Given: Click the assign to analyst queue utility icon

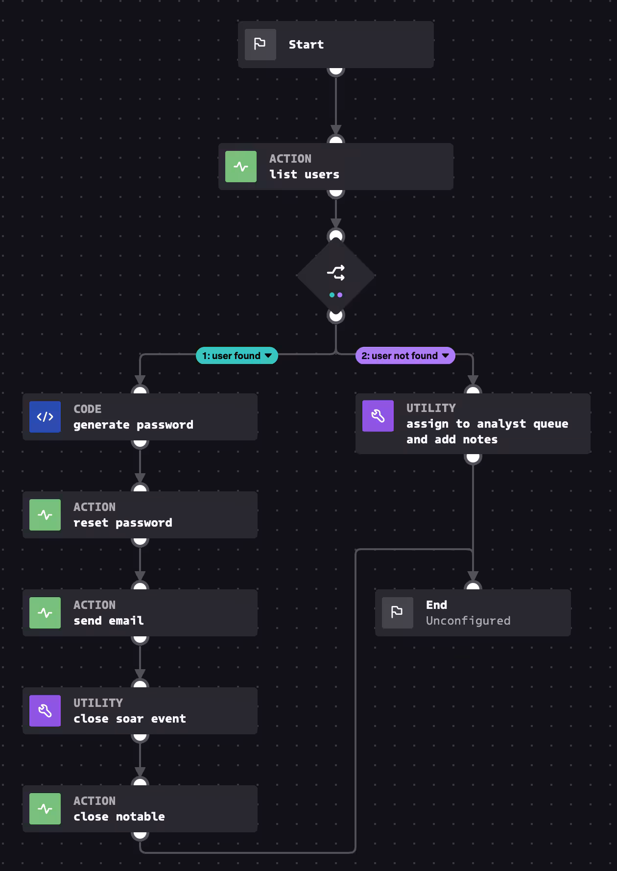Looking at the screenshot, I should click(378, 416).
